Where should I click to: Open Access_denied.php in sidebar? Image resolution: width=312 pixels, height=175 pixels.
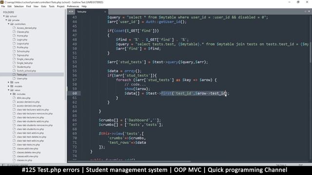click(x=26, y=28)
